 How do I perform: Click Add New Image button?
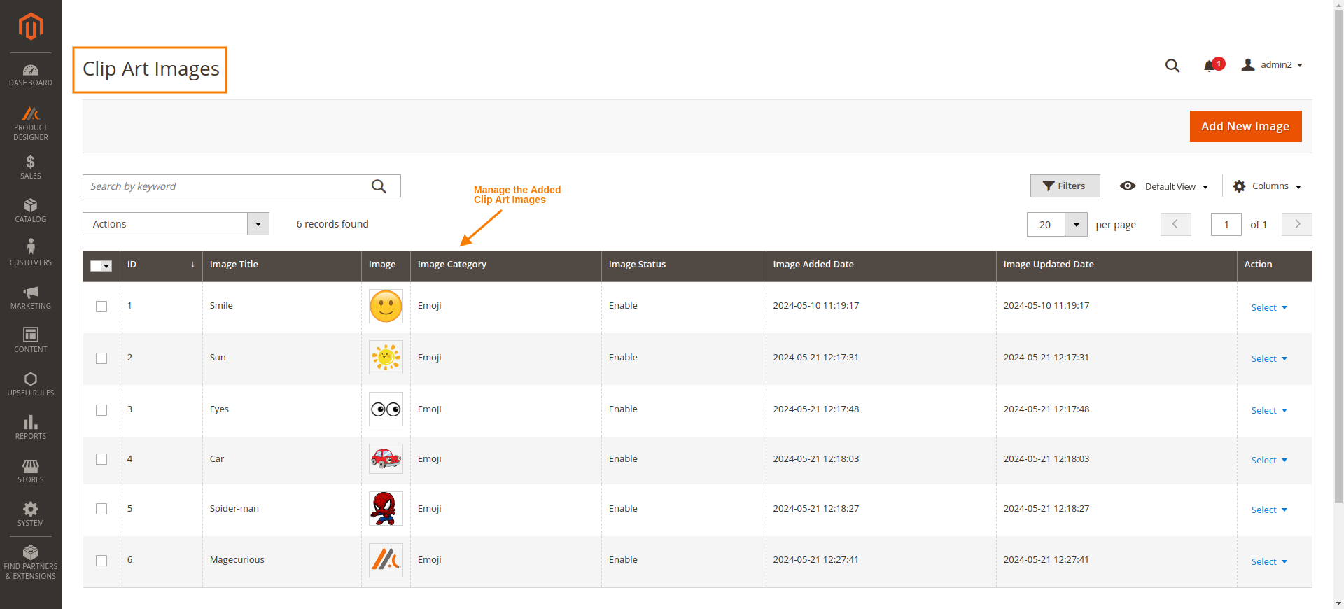coord(1245,126)
